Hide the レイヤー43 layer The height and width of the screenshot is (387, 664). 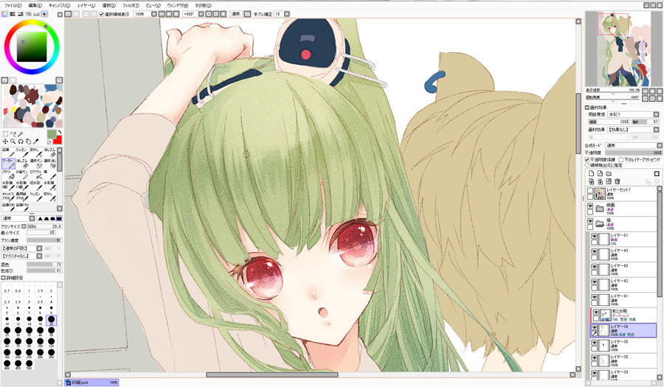pos(595,251)
